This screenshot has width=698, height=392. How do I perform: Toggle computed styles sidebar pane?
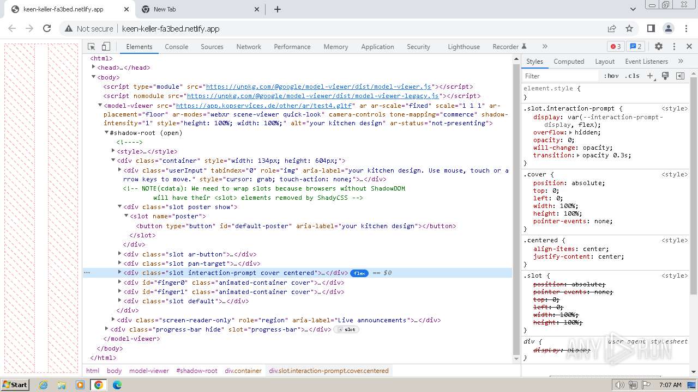click(x=680, y=76)
